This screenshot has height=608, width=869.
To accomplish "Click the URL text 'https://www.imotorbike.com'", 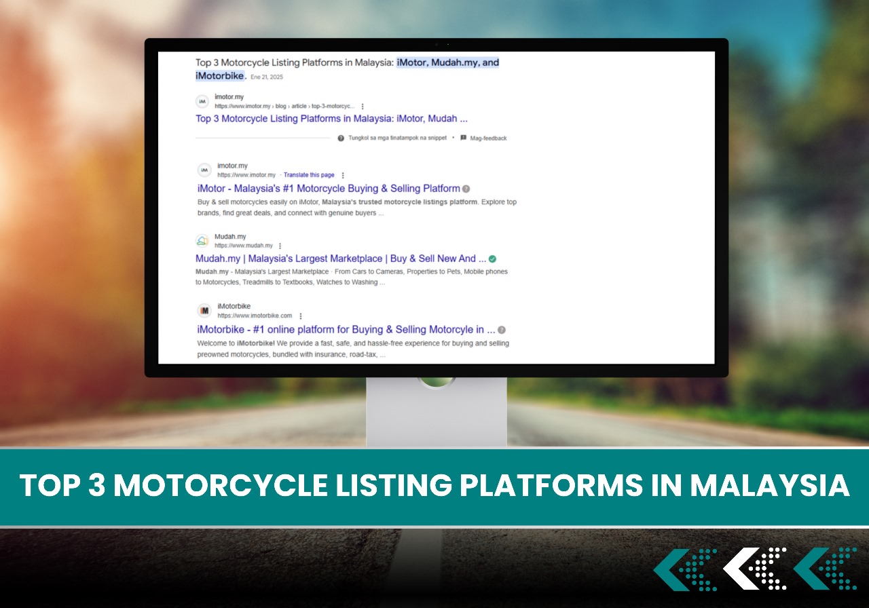I will pos(255,316).
